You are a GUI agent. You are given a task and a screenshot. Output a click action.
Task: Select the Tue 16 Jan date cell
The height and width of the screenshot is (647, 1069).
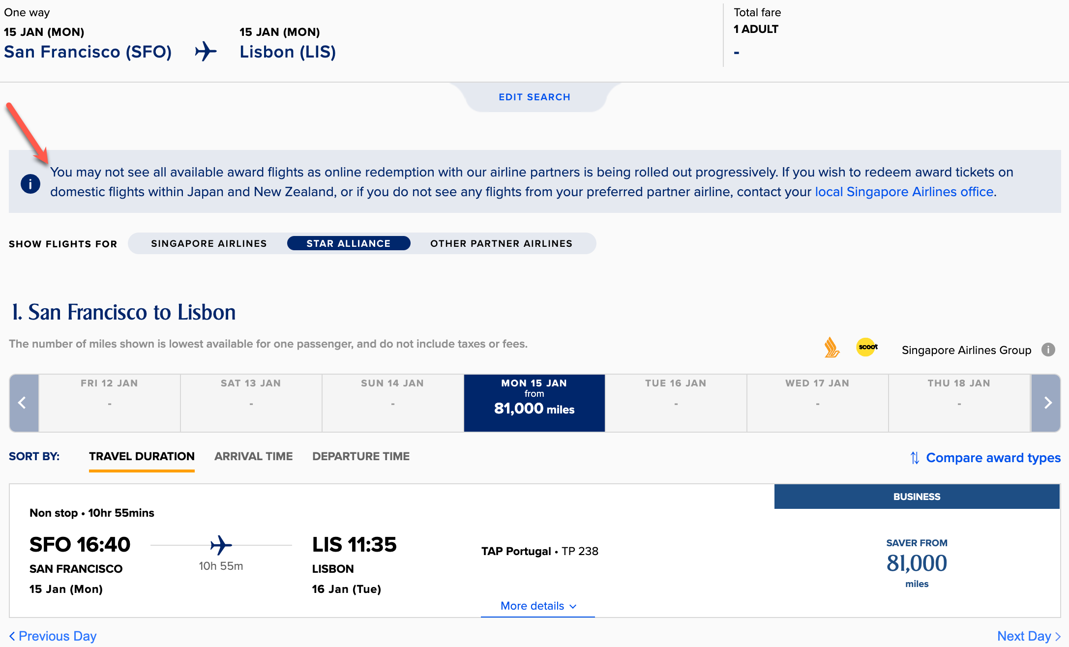coord(676,403)
